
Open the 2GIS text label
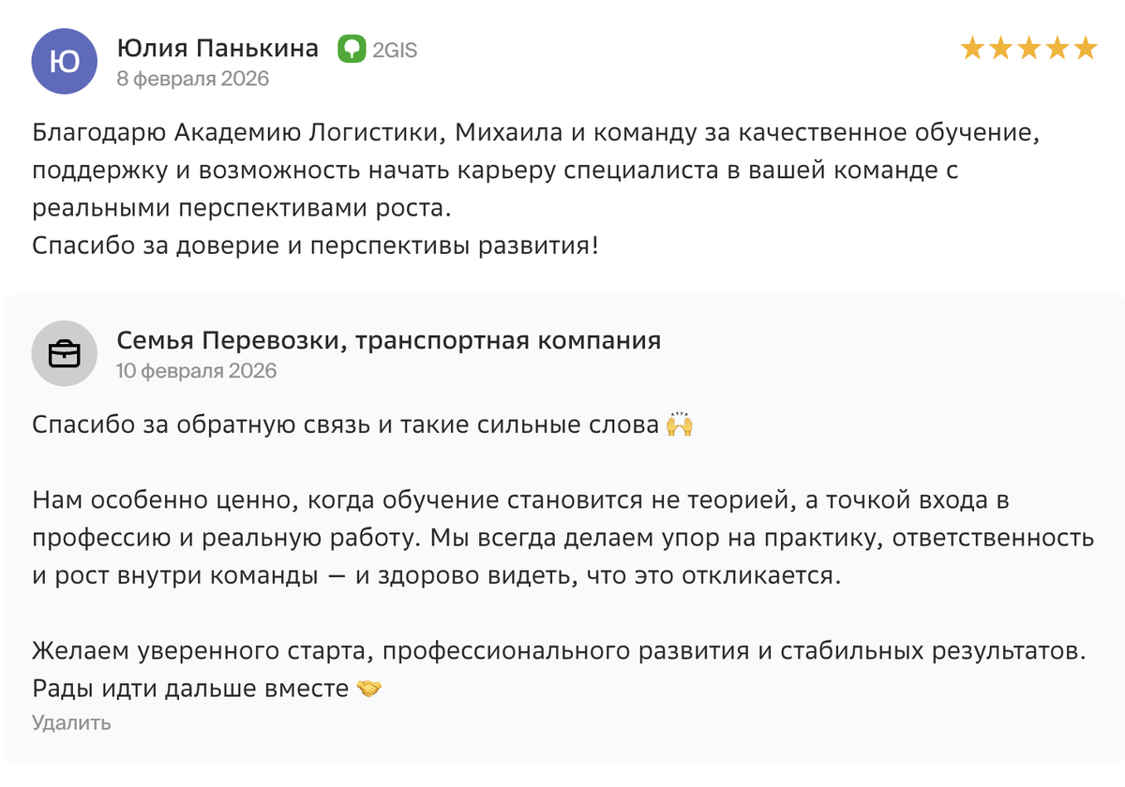tap(393, 51)
